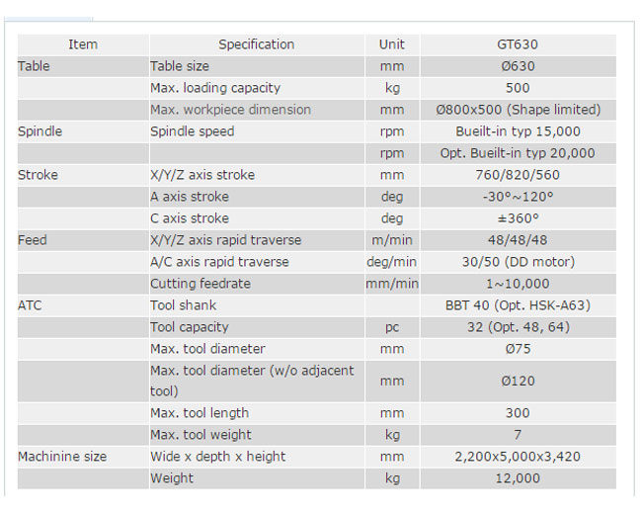The height and width of the screenshot is (514, 642).
Task: Click the Bueilt-in typ 15,000 value
Action: point(518,131)
